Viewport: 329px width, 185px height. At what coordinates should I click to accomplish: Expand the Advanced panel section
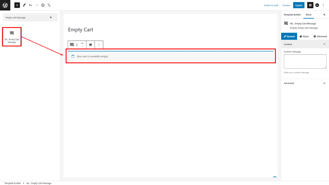tap(324, 83)
